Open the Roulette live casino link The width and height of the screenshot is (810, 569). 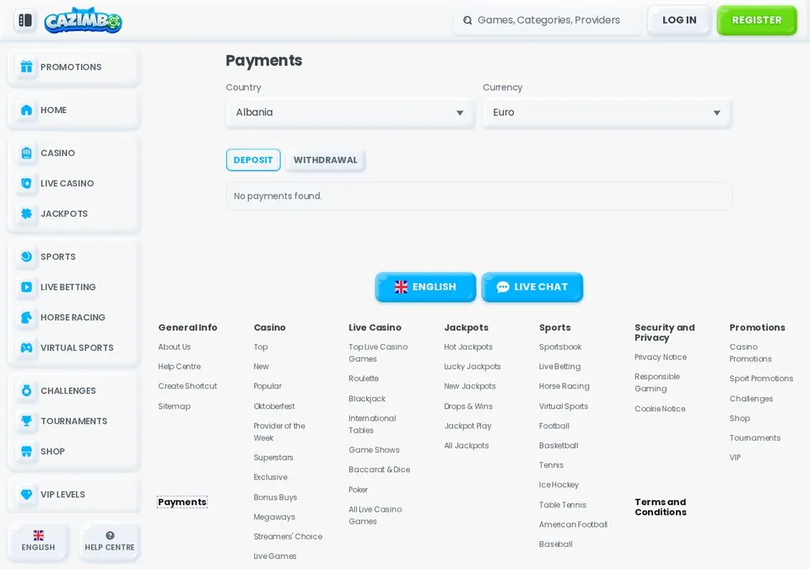(x=364, y=378)
